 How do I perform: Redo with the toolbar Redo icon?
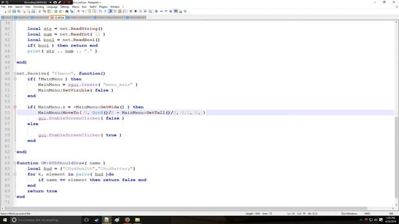(x=60, y=11)
